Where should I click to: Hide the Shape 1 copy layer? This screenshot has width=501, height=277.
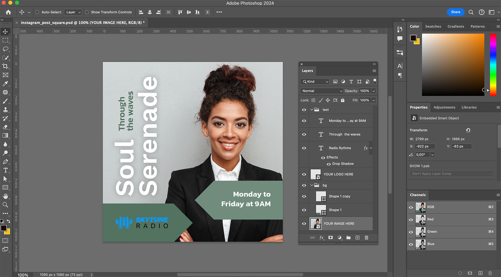[304, 196]
